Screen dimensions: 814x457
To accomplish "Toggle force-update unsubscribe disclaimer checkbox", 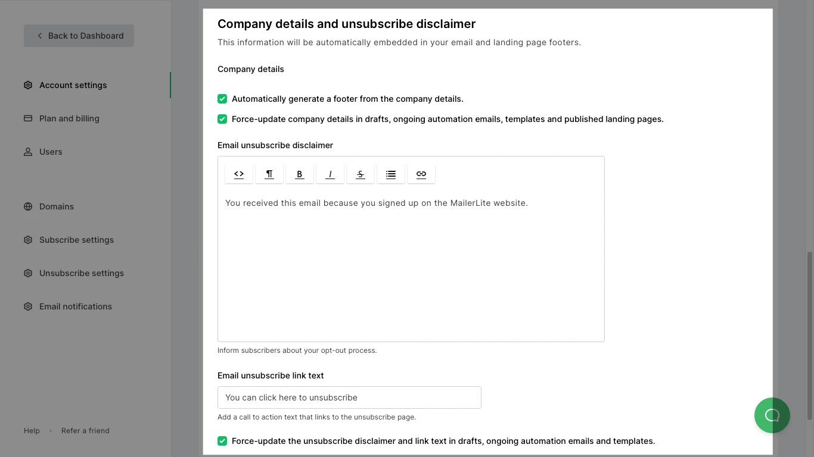I will coord(222,441).
